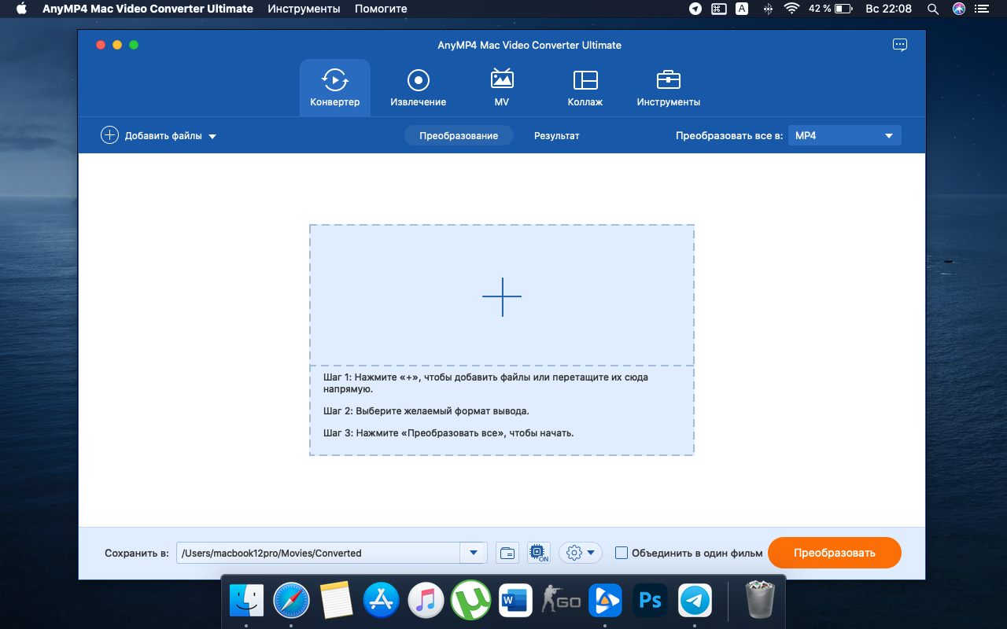The image size is (1007, 629).
Task: Open the Apple menu
Action: [x=21, y=9]
